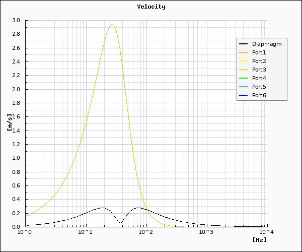Viewport: 302px width, 252px height.
Task: Click the Velocity chart title
Action: [151, 7]
